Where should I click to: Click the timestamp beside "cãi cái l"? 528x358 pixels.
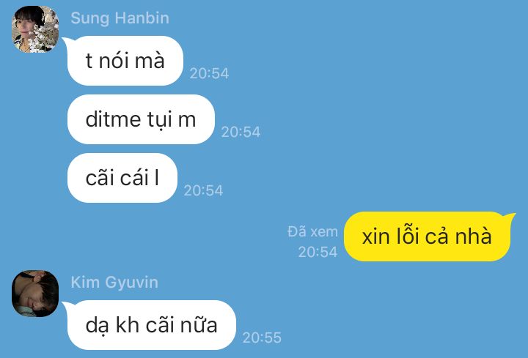pyautogui.click(x=203, y=190)
